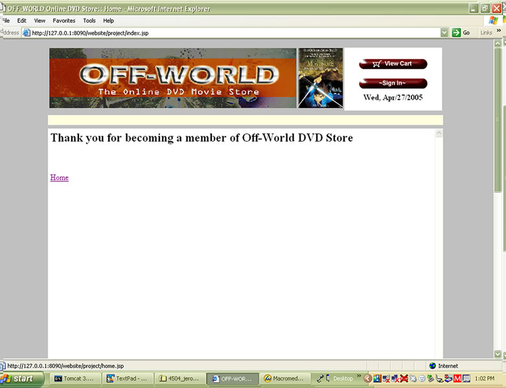Click the tray expand arrow in the system tray
This screenshot has width=506, height=388.
click(x=368, y=378)
